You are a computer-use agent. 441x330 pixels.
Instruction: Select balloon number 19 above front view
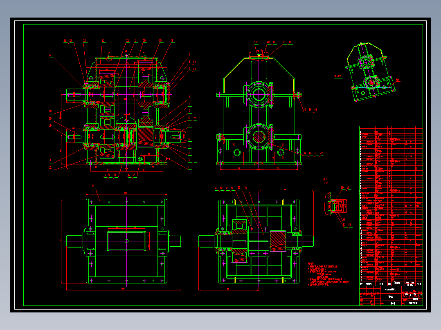coord(160,40)
